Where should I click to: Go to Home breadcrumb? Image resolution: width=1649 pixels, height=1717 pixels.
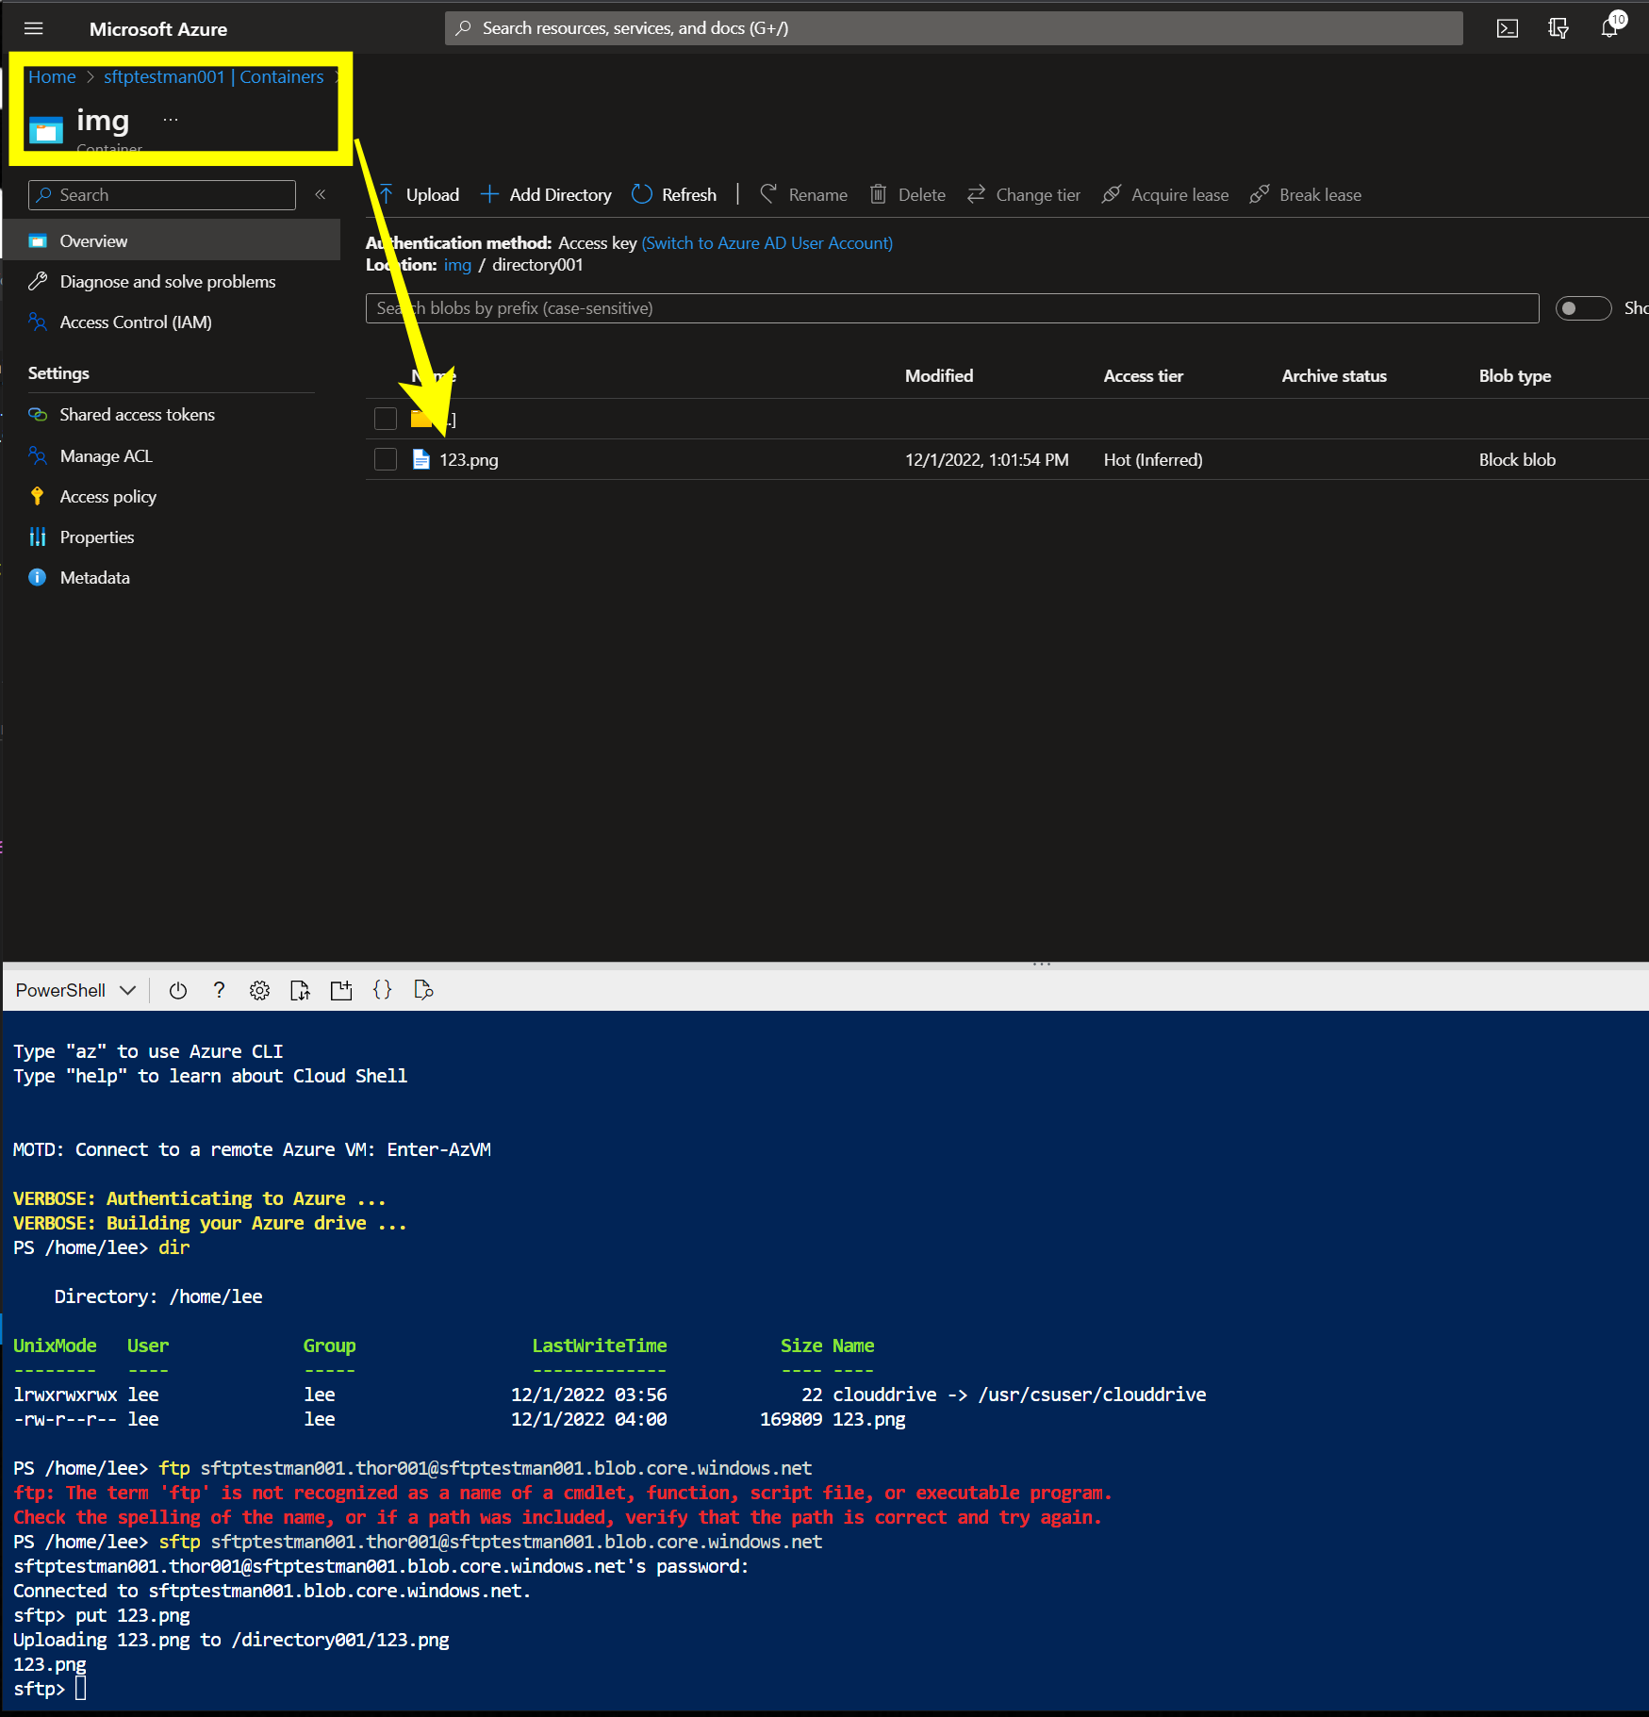52,77
